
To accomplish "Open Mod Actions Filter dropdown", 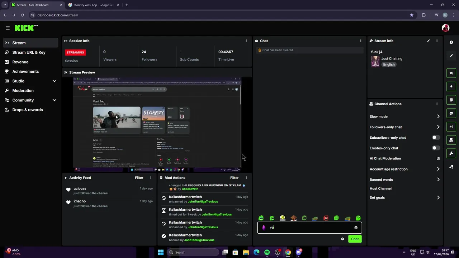I will coord(234,178).
